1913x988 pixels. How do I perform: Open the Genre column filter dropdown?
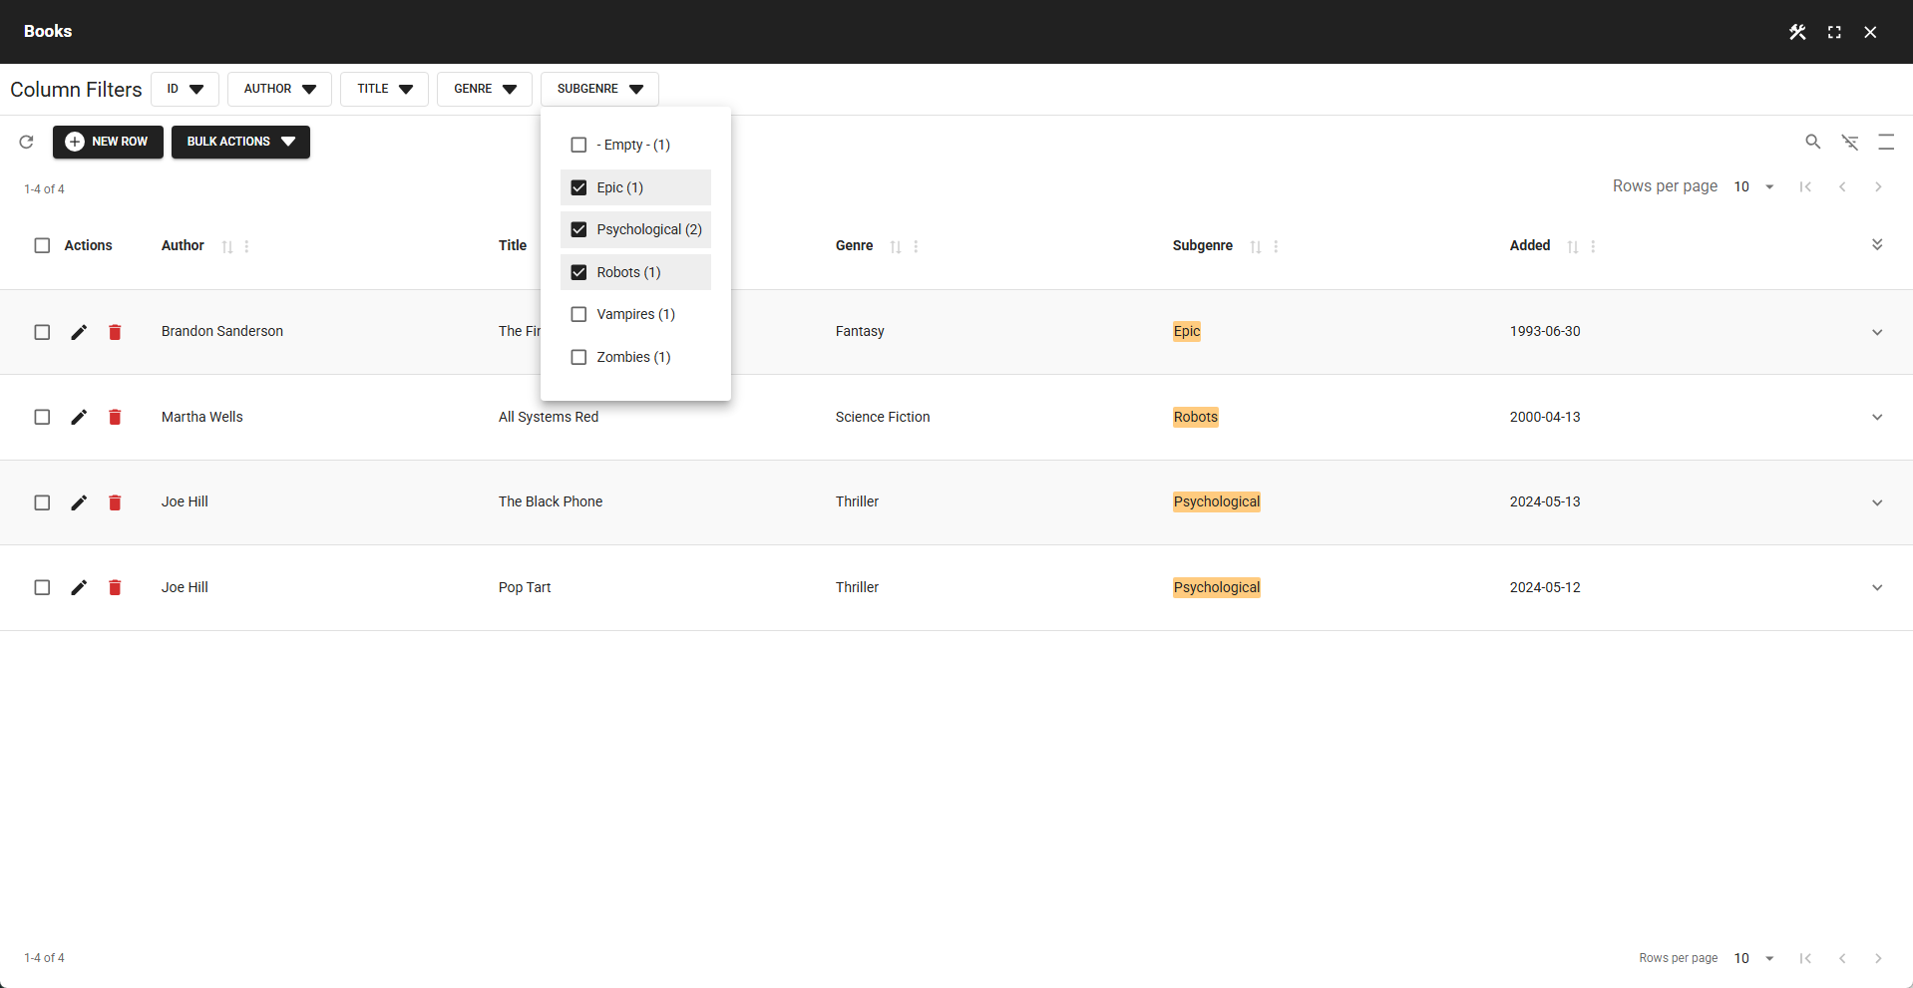484,89
